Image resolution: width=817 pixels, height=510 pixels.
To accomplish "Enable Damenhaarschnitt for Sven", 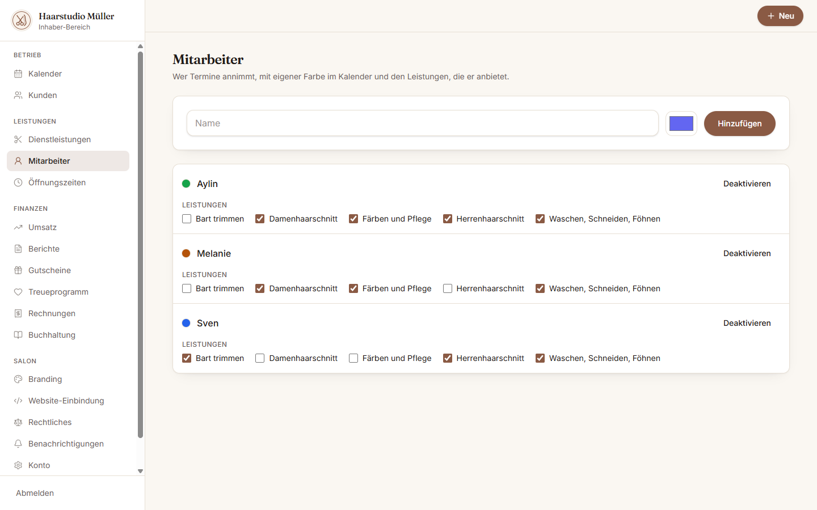I will point(260,358).
